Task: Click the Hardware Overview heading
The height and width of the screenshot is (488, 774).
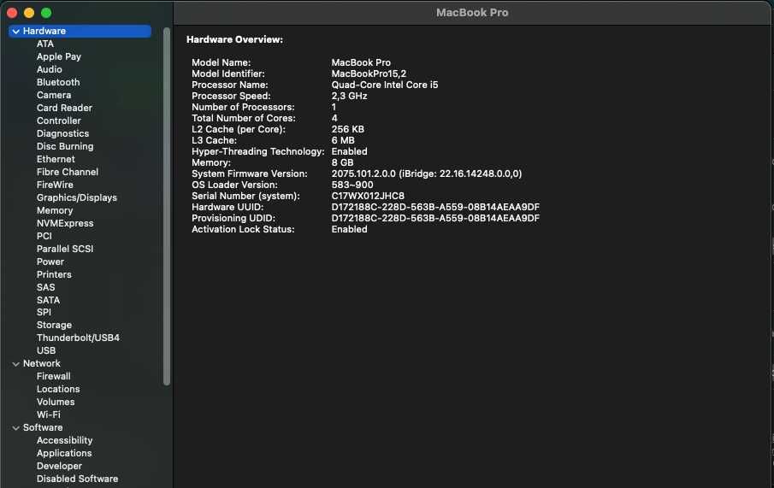Action: (234, 39)
